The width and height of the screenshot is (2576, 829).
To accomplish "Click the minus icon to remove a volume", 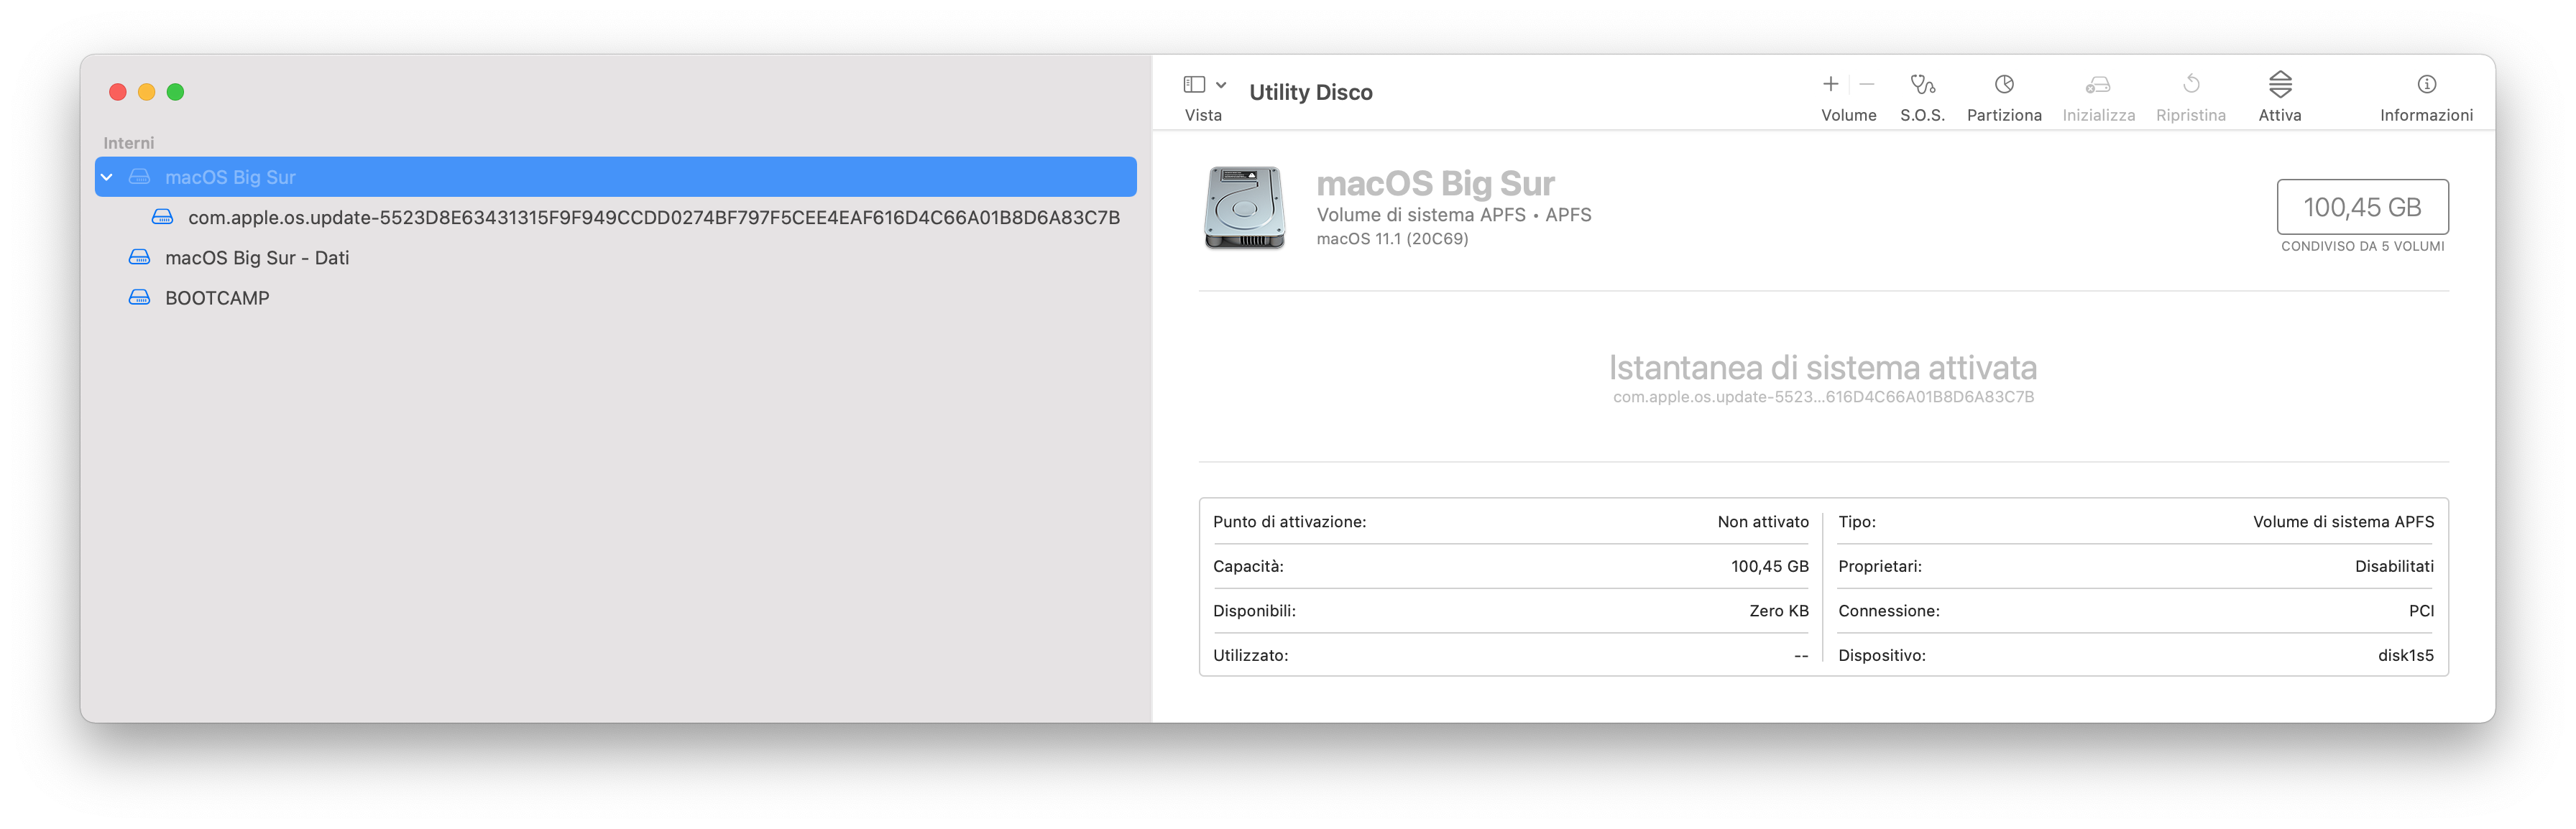I will [1867, 84].
